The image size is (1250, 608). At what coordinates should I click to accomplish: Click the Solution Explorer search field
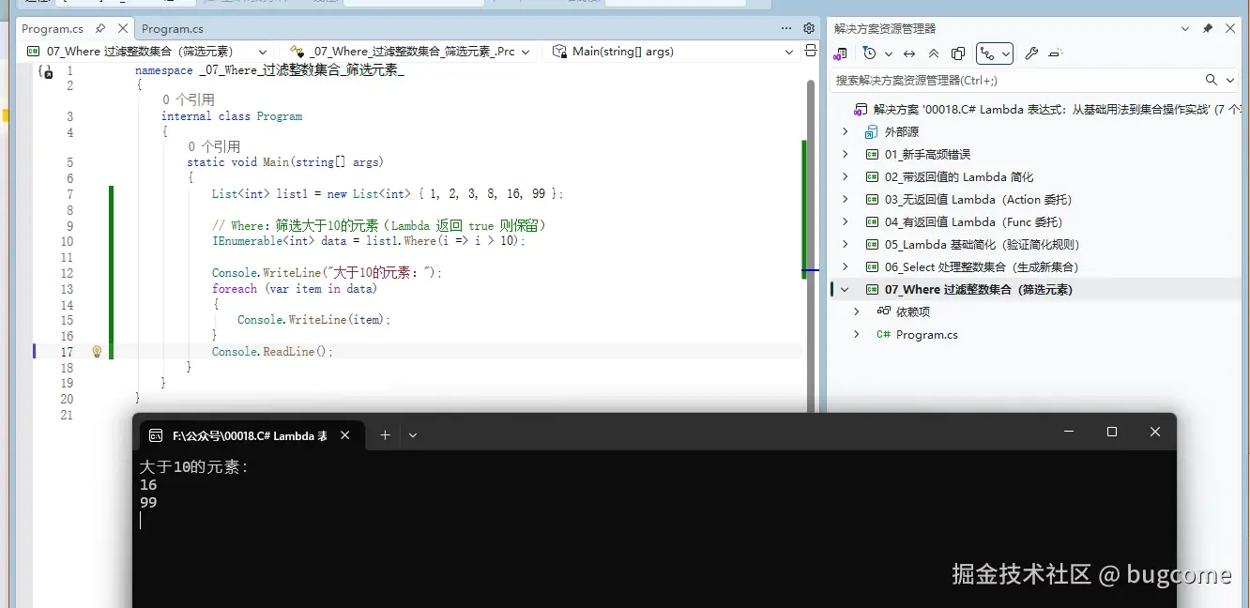[1016, 81]
